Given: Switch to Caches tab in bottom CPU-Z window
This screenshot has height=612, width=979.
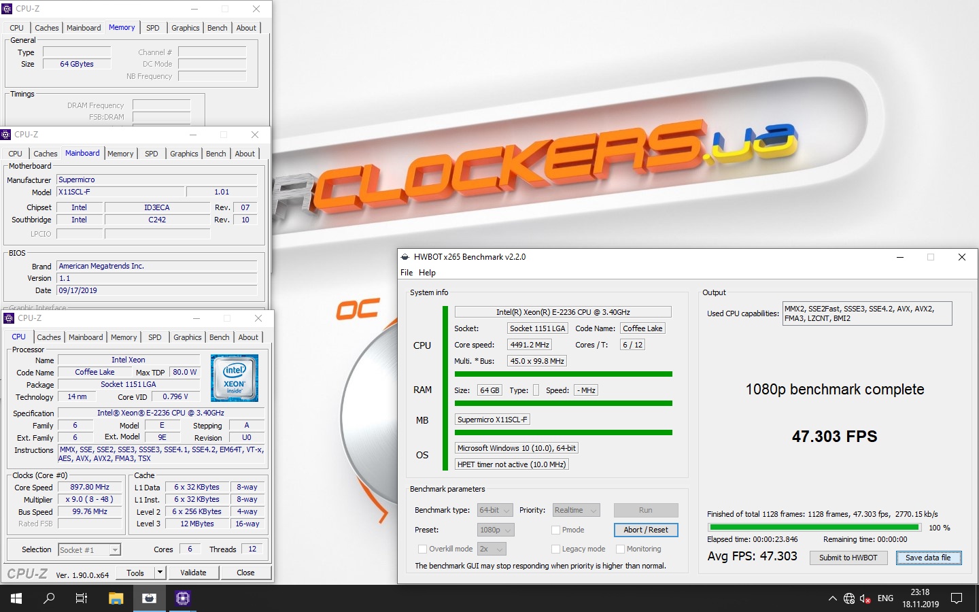Looking at the screenshot, I should coord(49,337).
